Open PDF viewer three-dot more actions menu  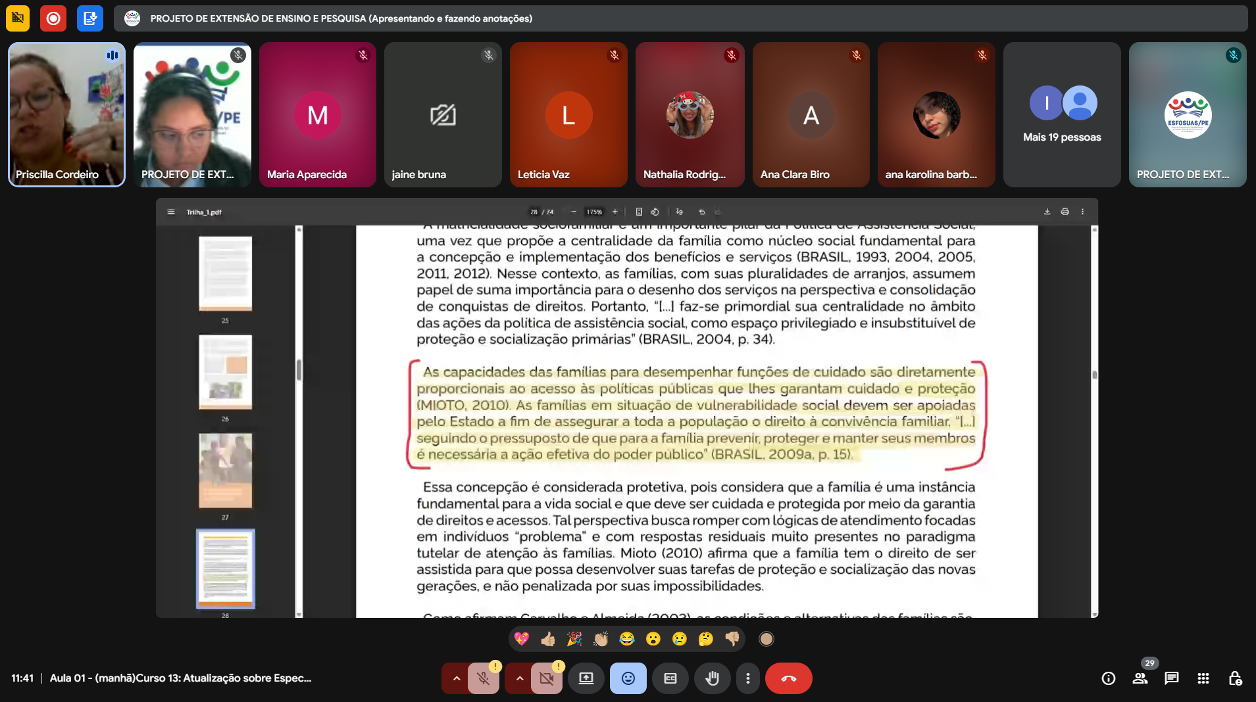[1082, 212]
